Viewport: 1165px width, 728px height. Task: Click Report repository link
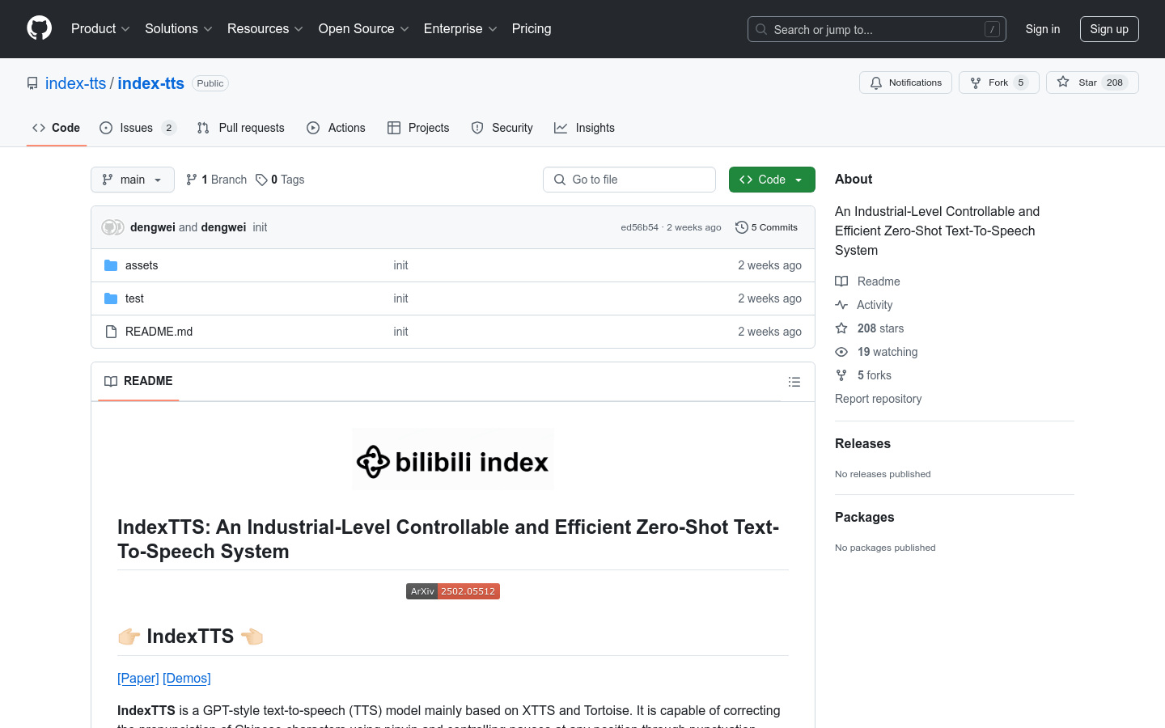(878, 399)
